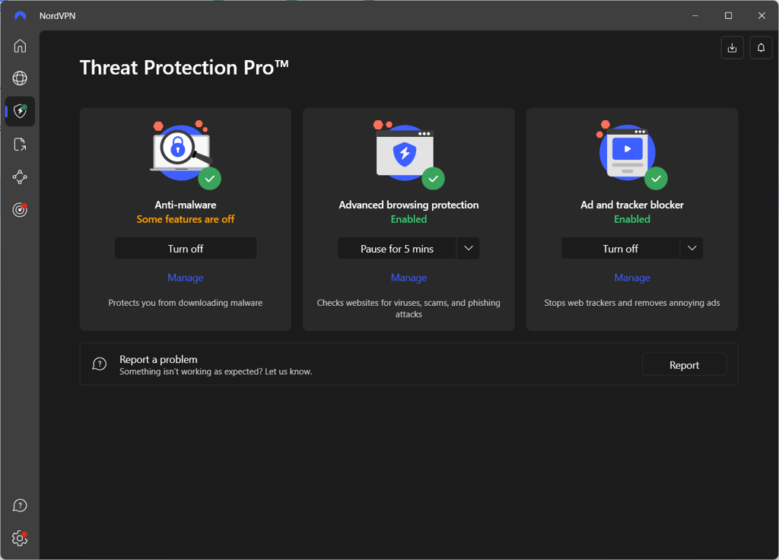Screen dimensions: 779x560
Task: Open Manage under Advanced browsing protection
Action: [x=409, y=278]
